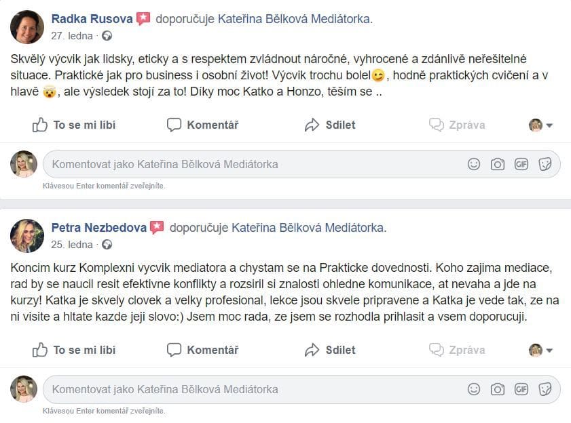
Task: Click Sdílet button under Petra's post
Action: tap(330, 350)
